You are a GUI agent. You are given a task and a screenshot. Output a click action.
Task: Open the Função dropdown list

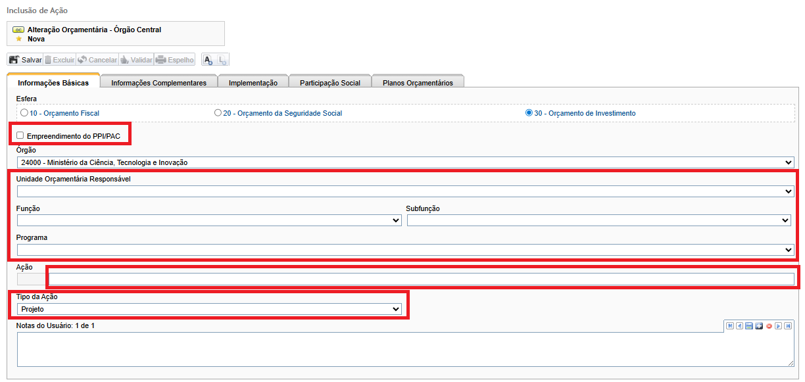click(209, 221)
